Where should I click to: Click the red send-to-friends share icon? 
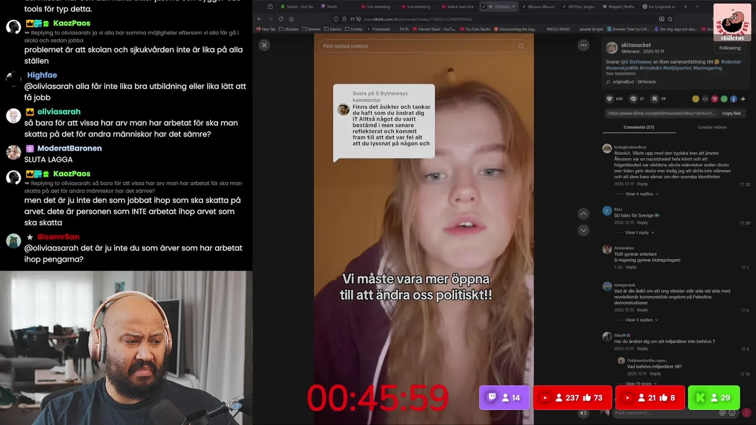[715, 99]
